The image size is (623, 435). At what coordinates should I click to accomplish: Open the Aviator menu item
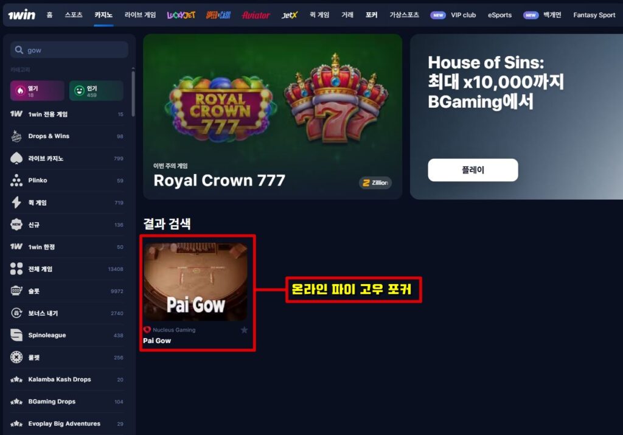pyautogui.click(x=256, y=15)
